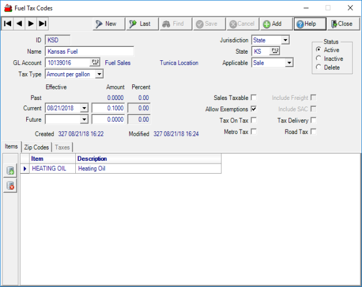Screen dimensions: 362x287
Task: Uncheck Allow Exemptions checkbox
Action: click(x=254, y=109)
